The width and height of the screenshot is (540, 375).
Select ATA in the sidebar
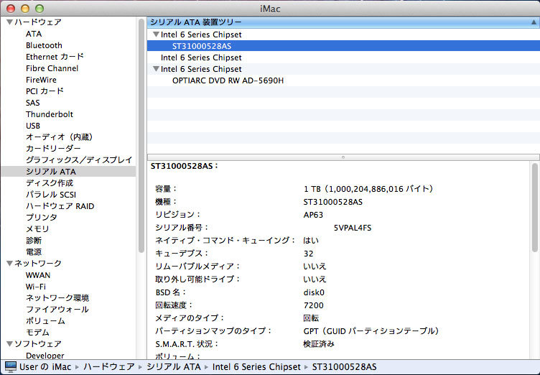click(x=34, y=34)
